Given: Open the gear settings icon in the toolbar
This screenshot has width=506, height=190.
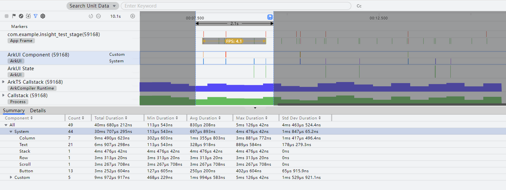Looking at the screenshot, I should pyautogui.click(x=43, y=16).
